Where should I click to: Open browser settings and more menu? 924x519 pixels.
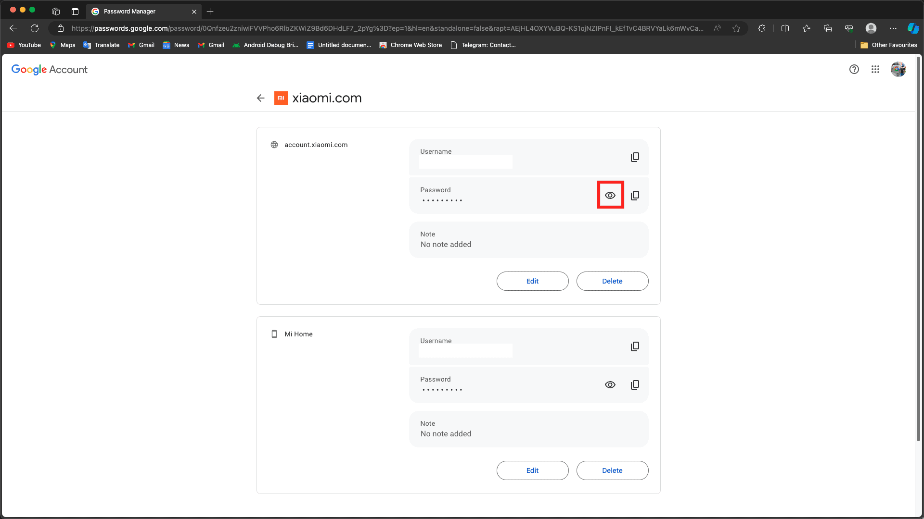click(893, 28)
